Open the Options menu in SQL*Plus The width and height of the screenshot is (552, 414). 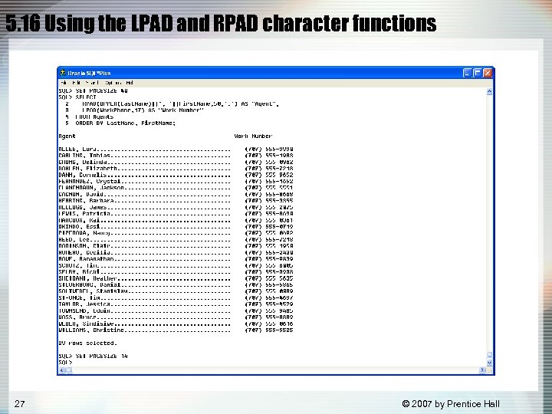click(113, 83)
